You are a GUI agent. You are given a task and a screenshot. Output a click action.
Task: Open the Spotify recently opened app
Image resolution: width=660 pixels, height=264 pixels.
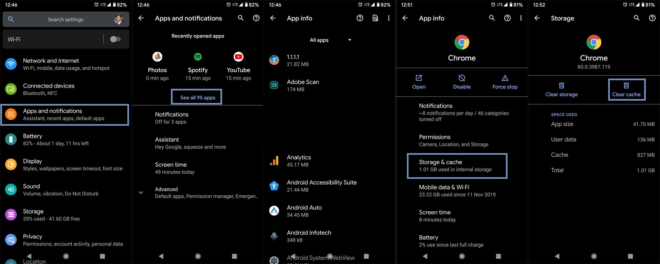pyautogui.click(x=198, y=67)
